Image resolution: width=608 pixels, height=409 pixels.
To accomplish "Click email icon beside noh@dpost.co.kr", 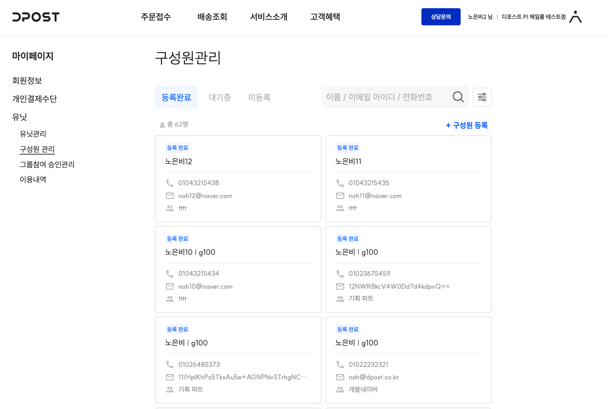I will tap(340, 377).
